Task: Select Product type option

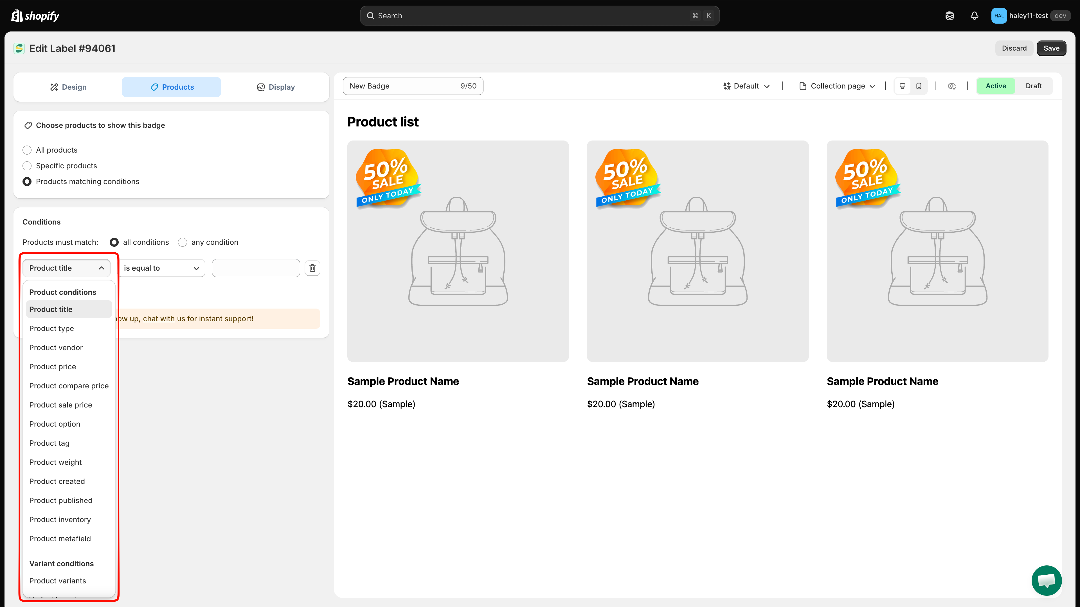Action: [x=69, y=329]
